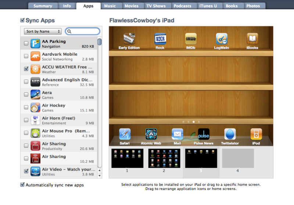Viewport: 294px width, 205px height.
Task: Select the Air Mouse Pro icon
Action: pyautogui.click(x=35, y=133)
